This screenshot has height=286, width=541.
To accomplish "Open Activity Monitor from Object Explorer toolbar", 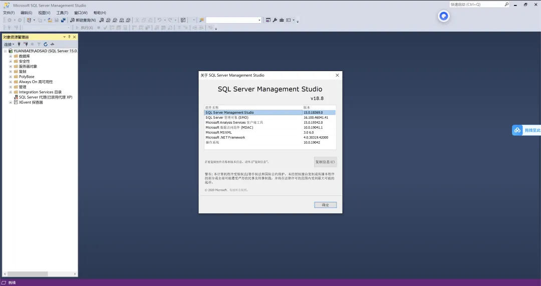I will coord(52,44).
